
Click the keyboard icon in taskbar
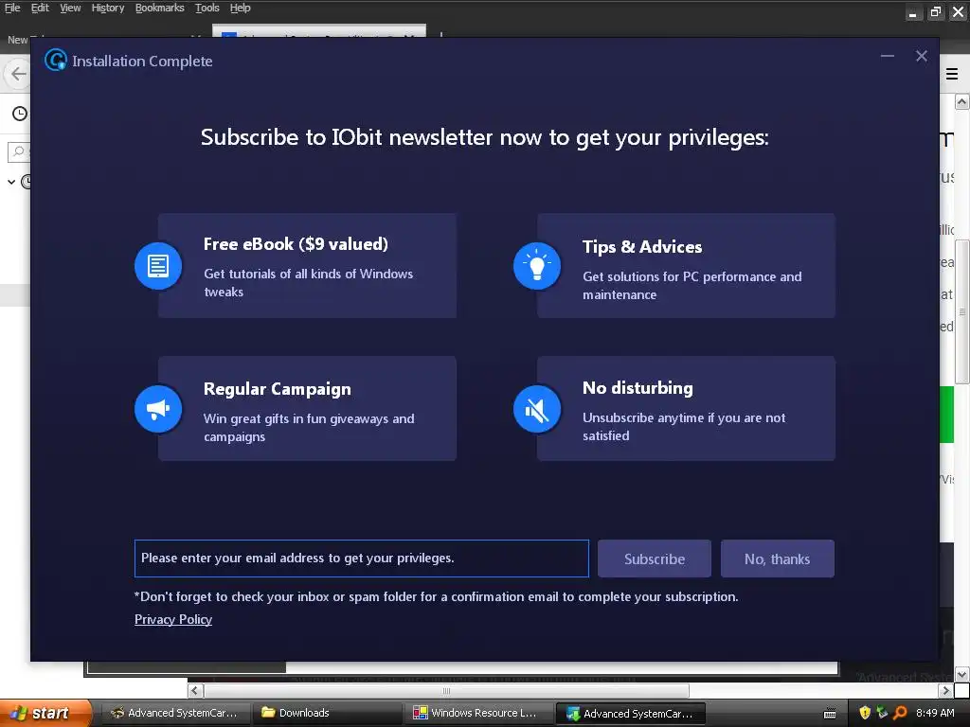click(x=830, y=714)
